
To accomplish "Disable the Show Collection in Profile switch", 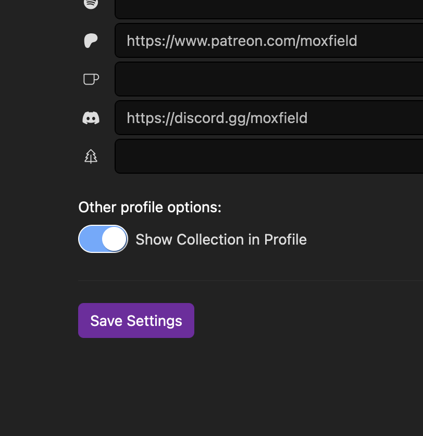I will 103,239.
